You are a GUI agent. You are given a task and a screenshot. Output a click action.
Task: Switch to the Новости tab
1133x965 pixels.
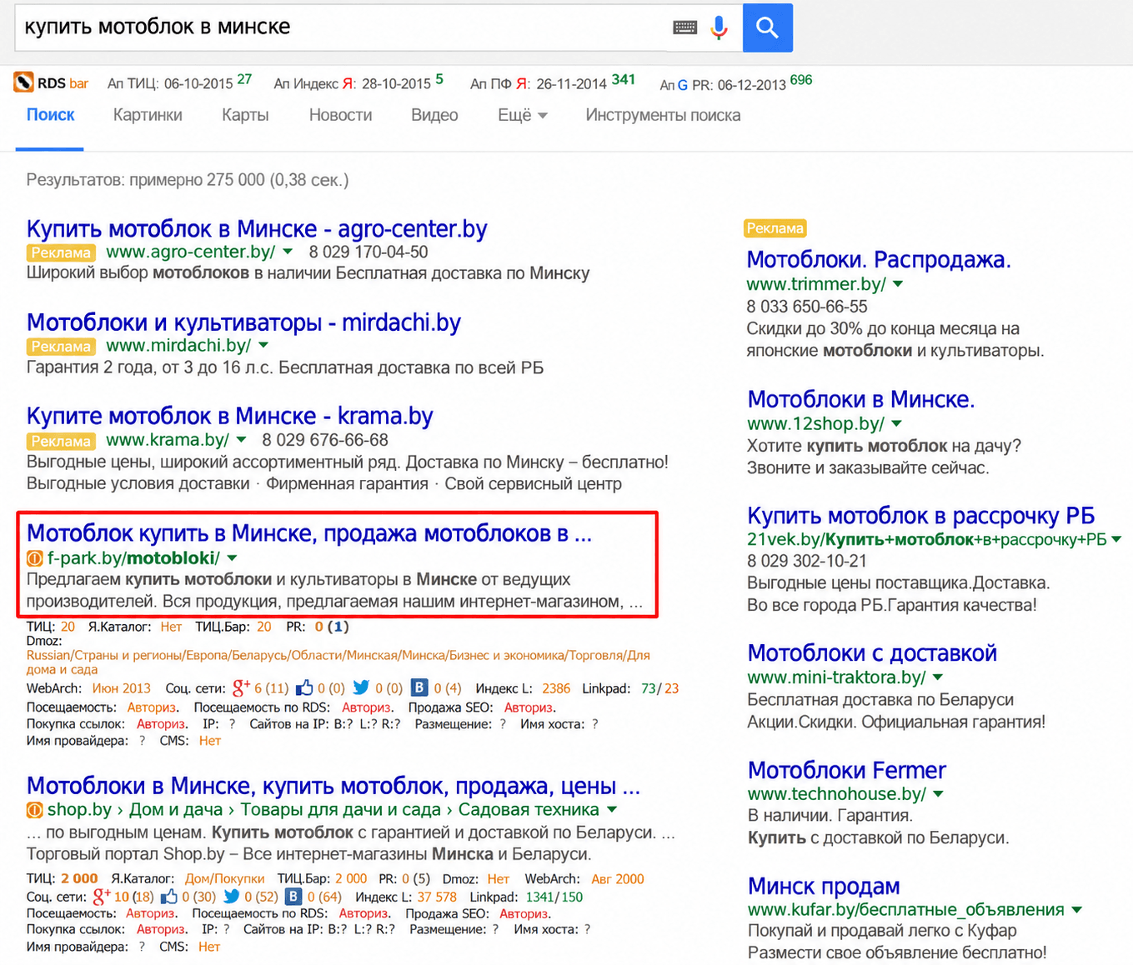pos(340,115)
